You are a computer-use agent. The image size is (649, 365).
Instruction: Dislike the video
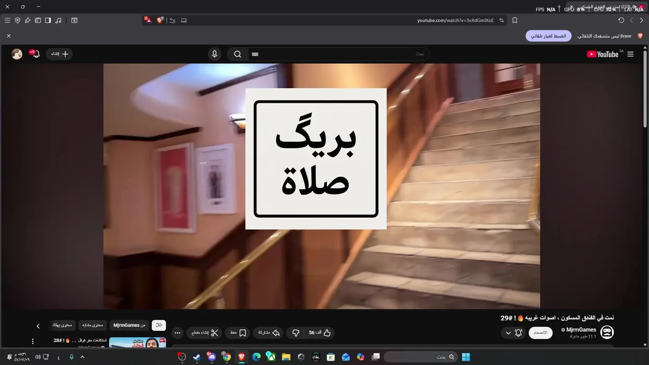[x=296, y=333]
